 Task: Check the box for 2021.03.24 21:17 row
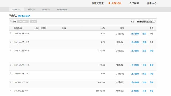[10, 65]
